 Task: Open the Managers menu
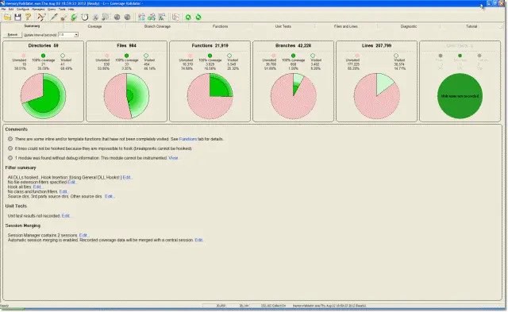(x=38, y=9)
